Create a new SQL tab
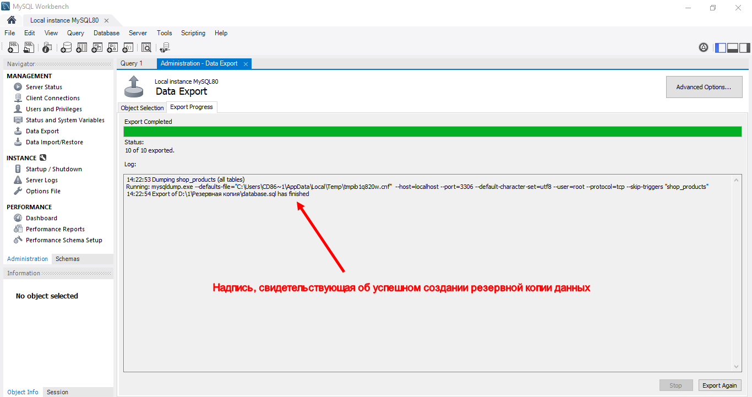Image resolution: width=752 pixels, height=397 pixels. pos(13,48)
